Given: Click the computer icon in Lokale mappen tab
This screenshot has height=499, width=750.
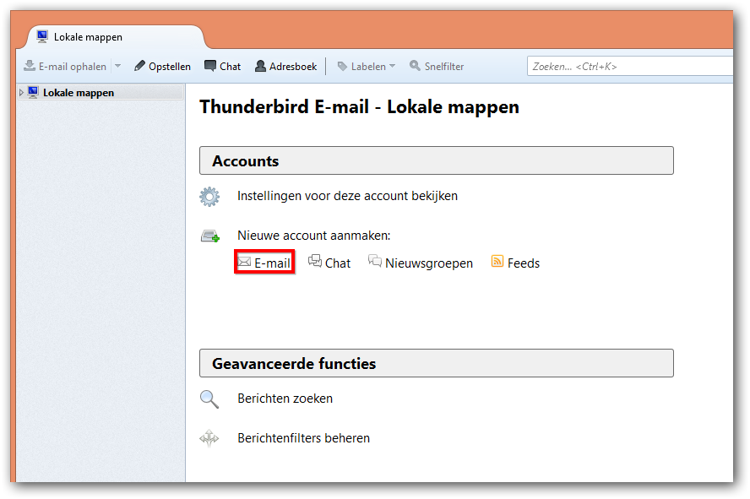Looking at the screenshot, I should pyautogui.click(x=42, y=36).
